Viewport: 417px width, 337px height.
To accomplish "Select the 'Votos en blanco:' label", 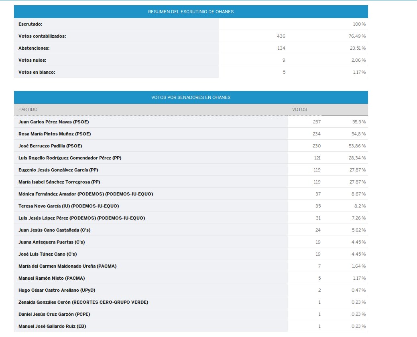I will 37,72.
